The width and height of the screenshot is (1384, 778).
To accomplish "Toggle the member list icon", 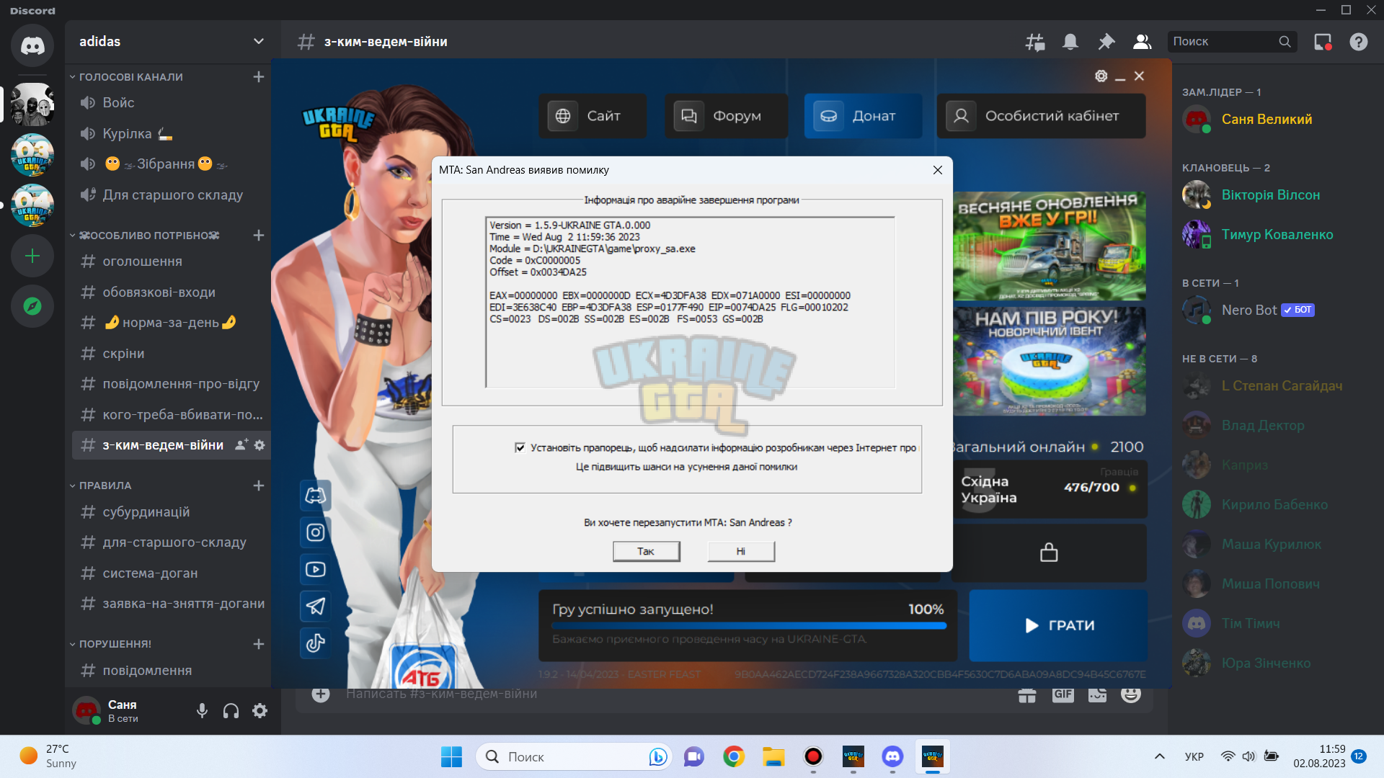I will click(x=1142, y=42).
